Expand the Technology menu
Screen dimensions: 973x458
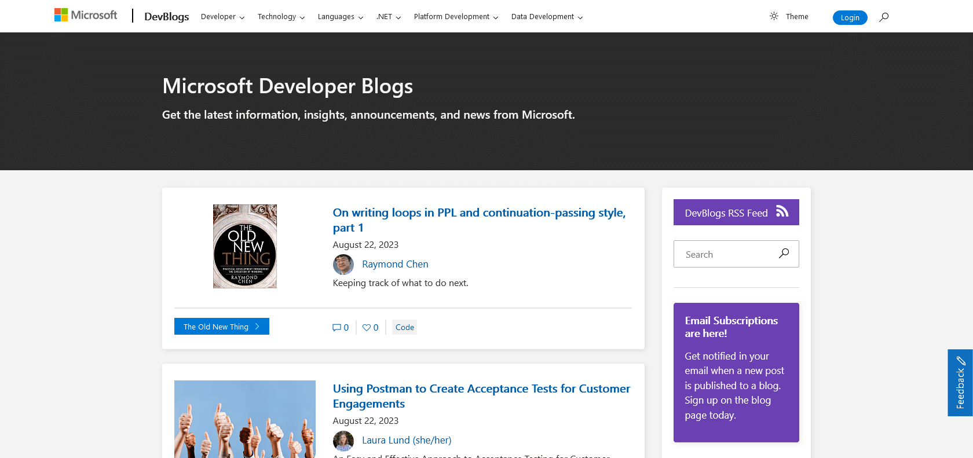click(x=281, y=17)
